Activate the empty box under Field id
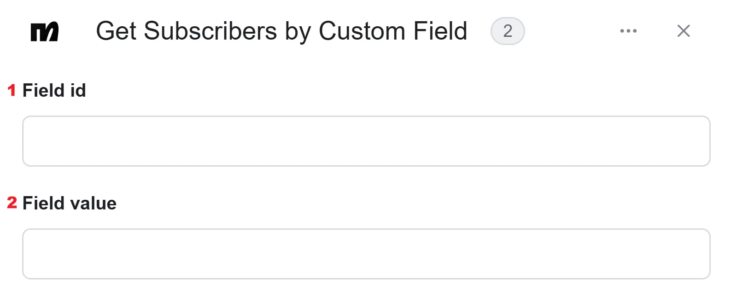 (366, 141)
